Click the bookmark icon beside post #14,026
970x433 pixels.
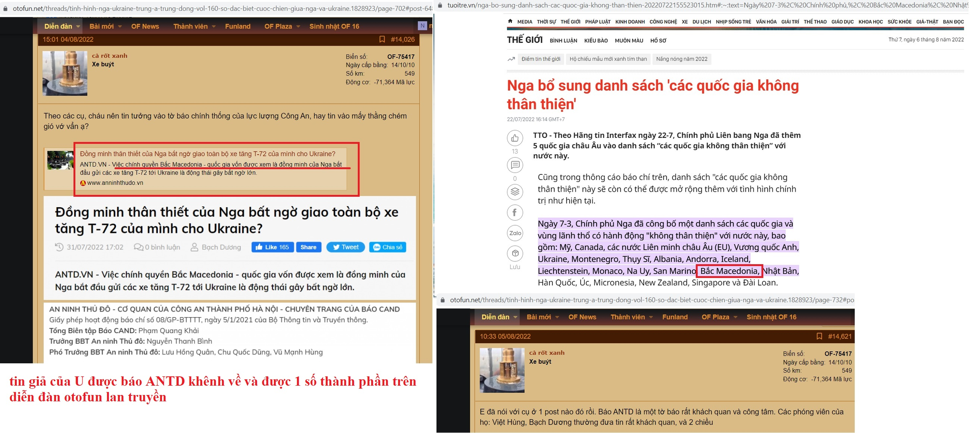click(x=382, y=39)
